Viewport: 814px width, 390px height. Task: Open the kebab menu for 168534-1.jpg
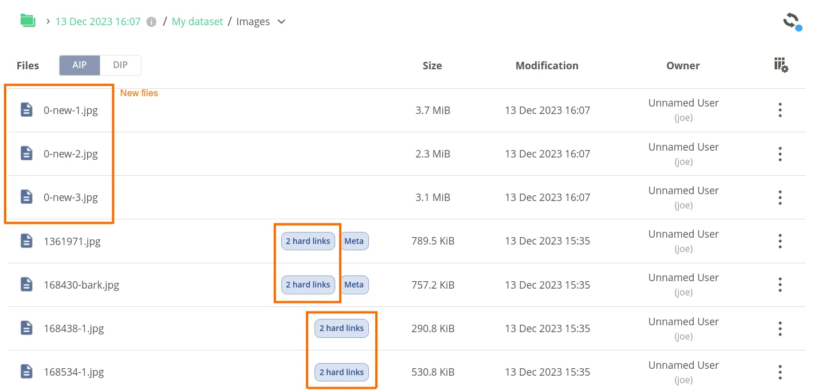coord(780,372)
